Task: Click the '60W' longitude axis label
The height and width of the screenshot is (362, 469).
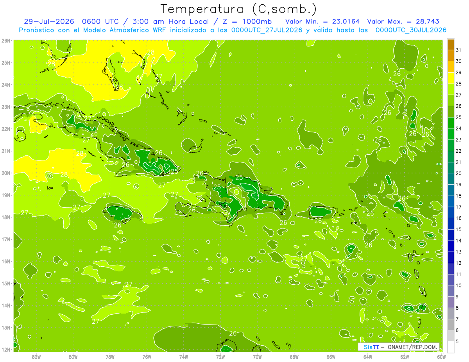Action: (442, 357)
